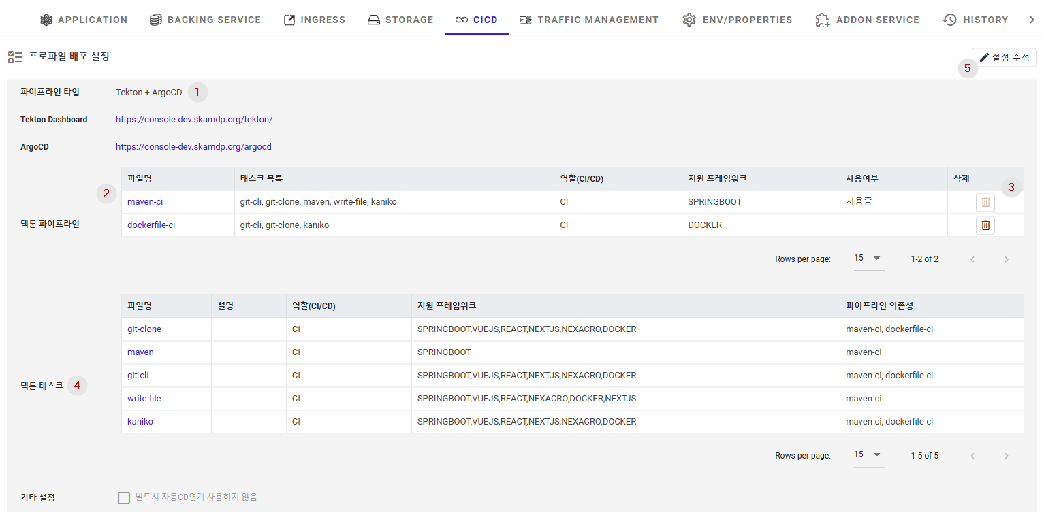The height and width of the screenshot is (515, 1044).
Task: Click the disabled trash icon for maven-ci
Action: coord(985,202)
